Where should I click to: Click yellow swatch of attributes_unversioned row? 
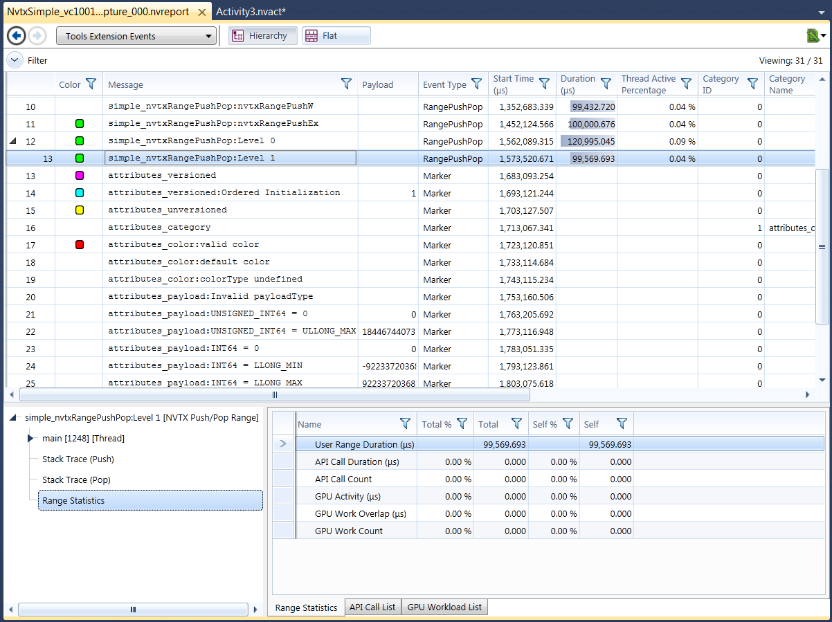80,210
